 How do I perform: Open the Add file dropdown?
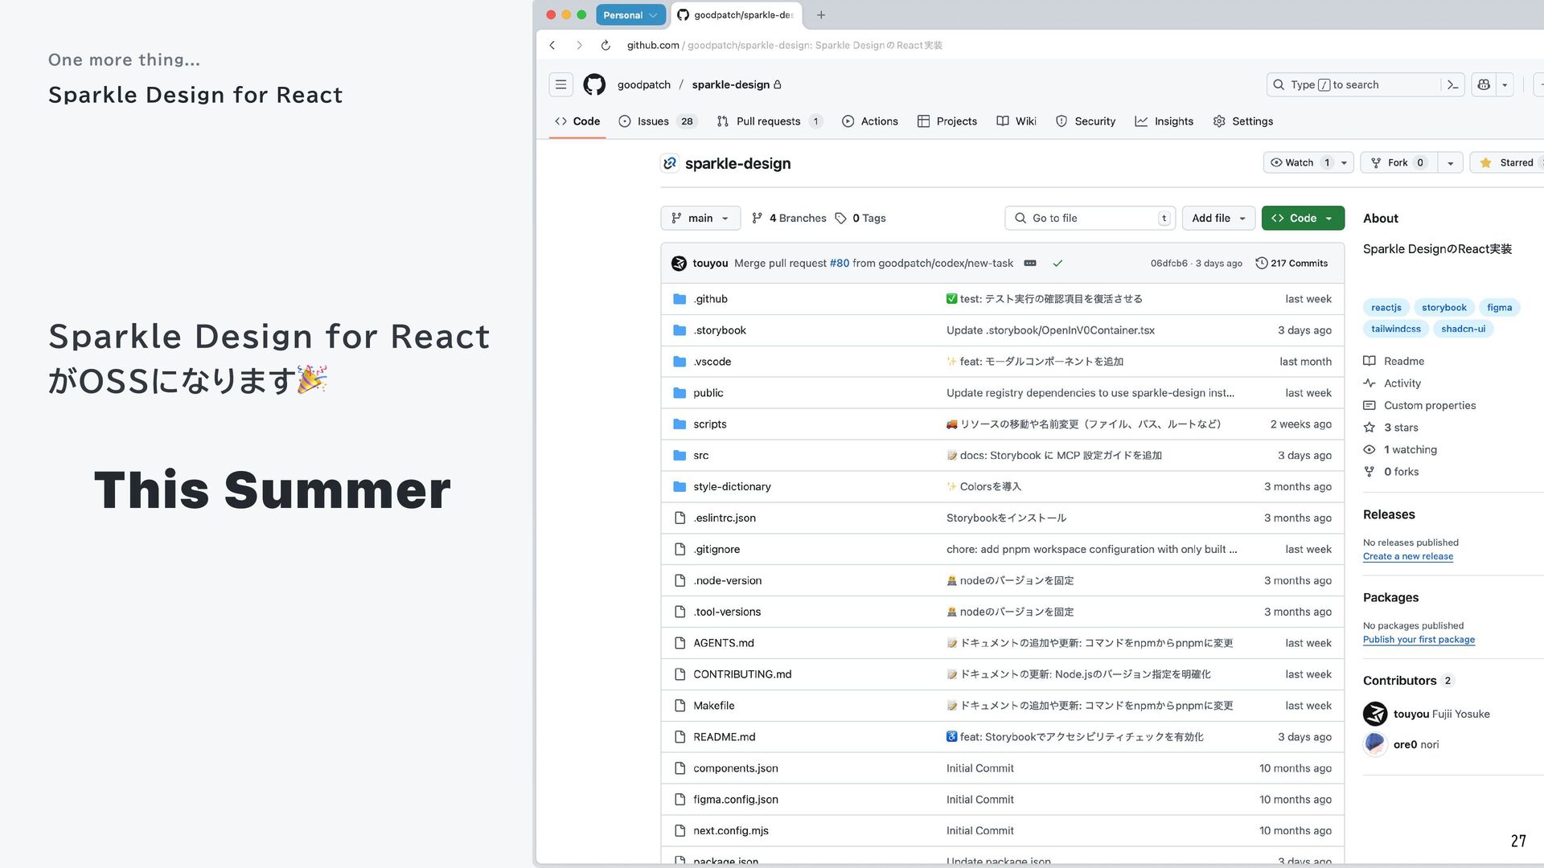[x=1218, y=218]
